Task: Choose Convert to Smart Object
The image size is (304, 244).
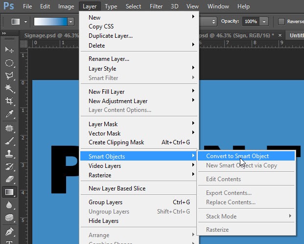Action: [x=246, y=156]
